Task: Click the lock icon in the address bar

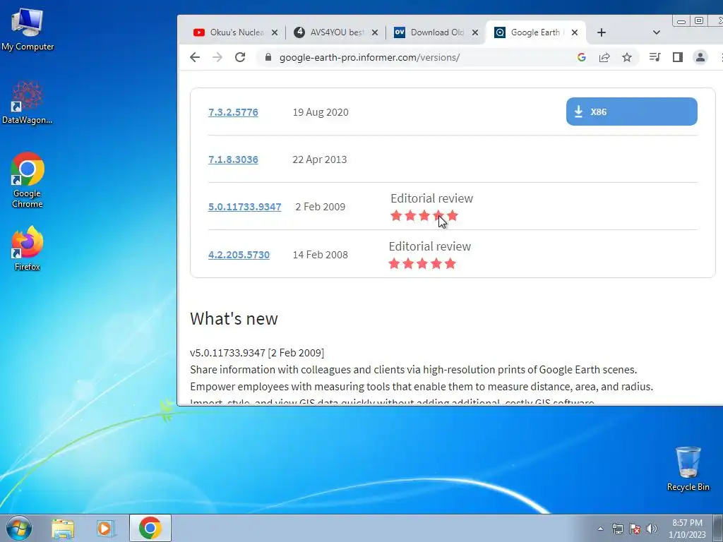Action: coord(268,57)
